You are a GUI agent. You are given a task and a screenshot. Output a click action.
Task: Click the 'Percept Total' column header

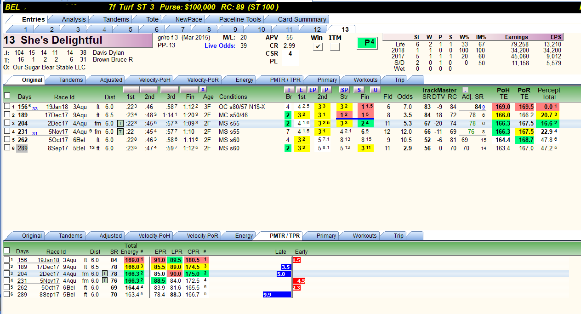(x=549, y=93)
